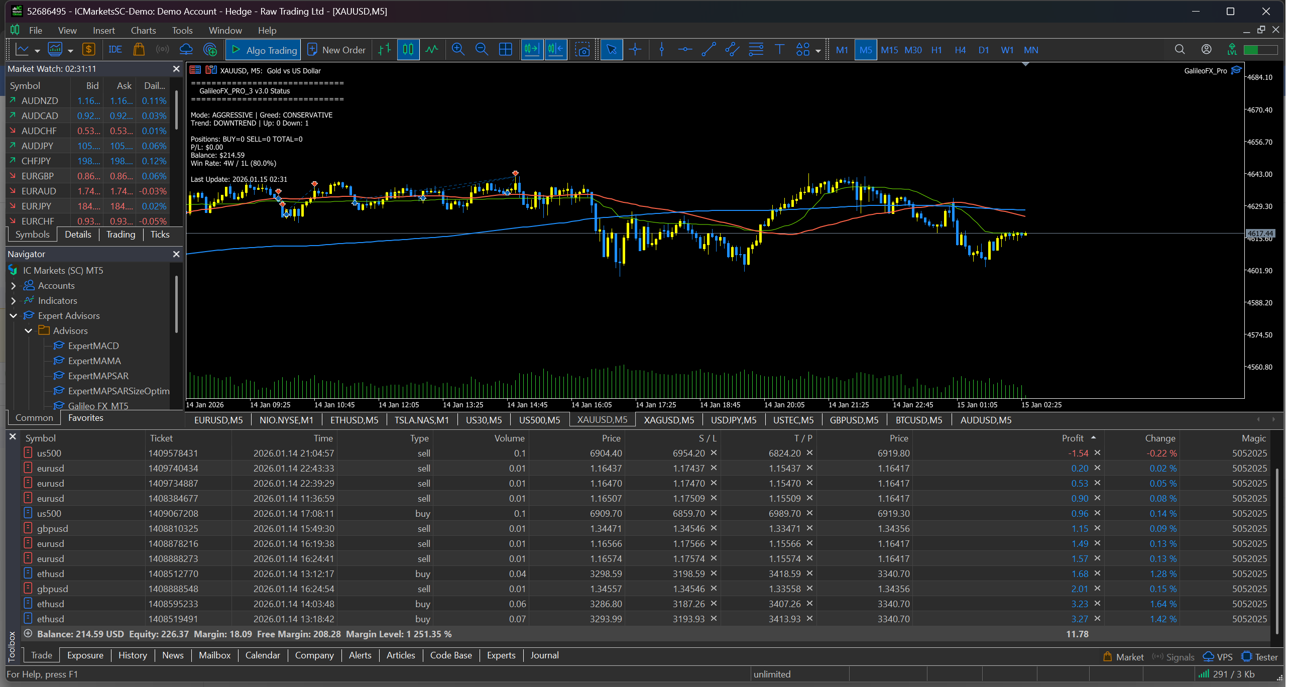The height and width of the screenshot is (687, 1289).
Task: Switch chart to candlestick display mode
Action: point(408,50)
